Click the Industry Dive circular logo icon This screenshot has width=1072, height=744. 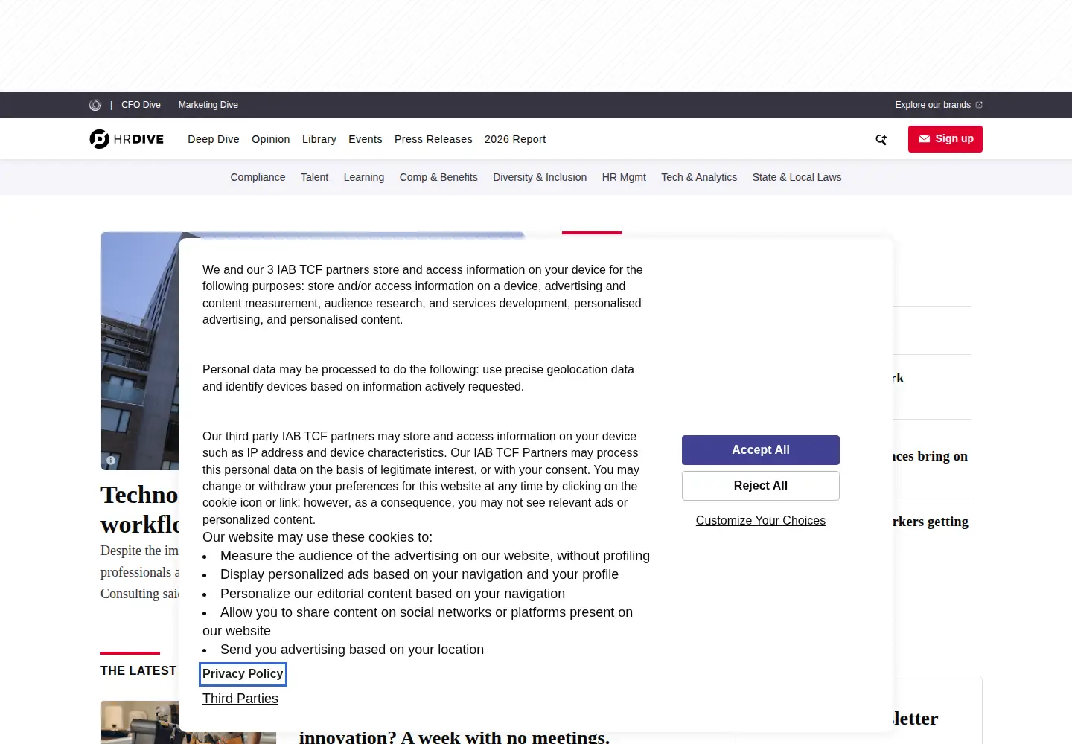[95, 105]
